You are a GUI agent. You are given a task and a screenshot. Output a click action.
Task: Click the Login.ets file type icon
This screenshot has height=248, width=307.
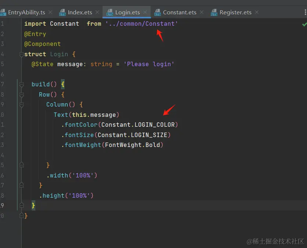tap(110, 12)
